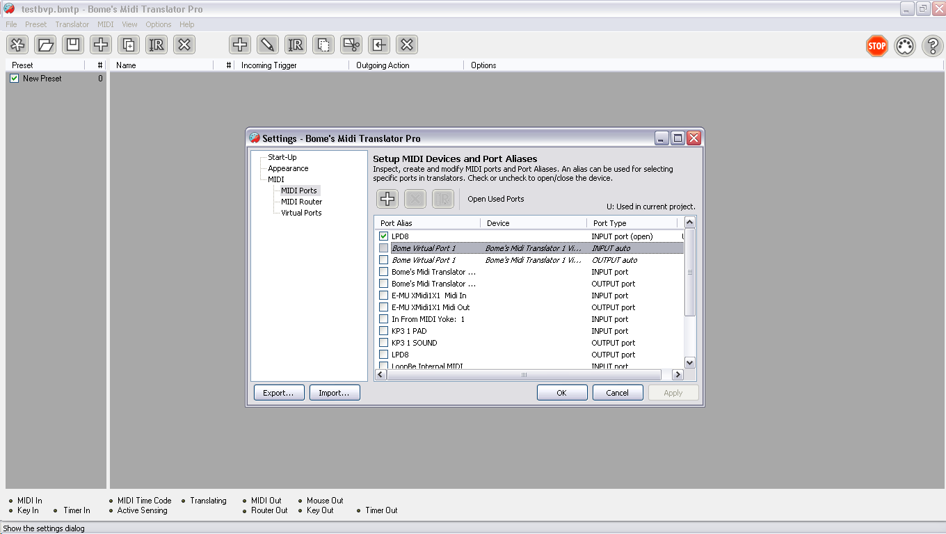Enable the LPD8 OUTPUT port checkbox
This screenshot has width=946, height=534.
click(383, 355)
